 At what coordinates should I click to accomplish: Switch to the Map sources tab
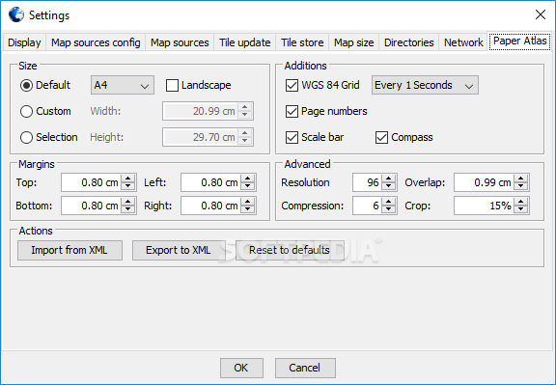tap(180, 42)
